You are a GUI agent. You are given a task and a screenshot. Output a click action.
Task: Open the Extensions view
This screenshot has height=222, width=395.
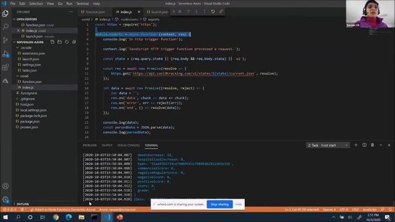pyautogui.click(x=6, y=67)
